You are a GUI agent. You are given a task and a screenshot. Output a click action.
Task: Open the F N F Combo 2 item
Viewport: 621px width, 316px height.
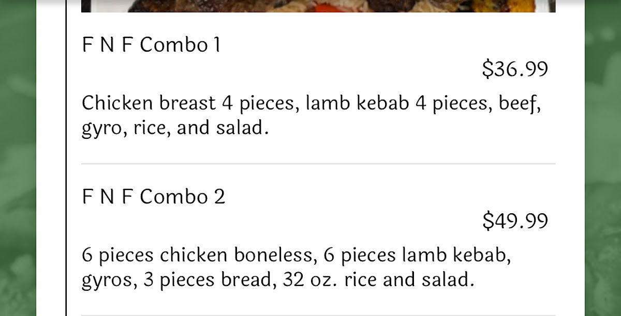coord(153,197)
